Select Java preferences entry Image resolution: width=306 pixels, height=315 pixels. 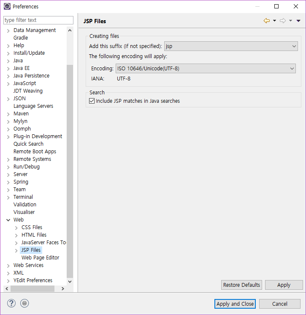pyautogui.click(x=18, y=61)
